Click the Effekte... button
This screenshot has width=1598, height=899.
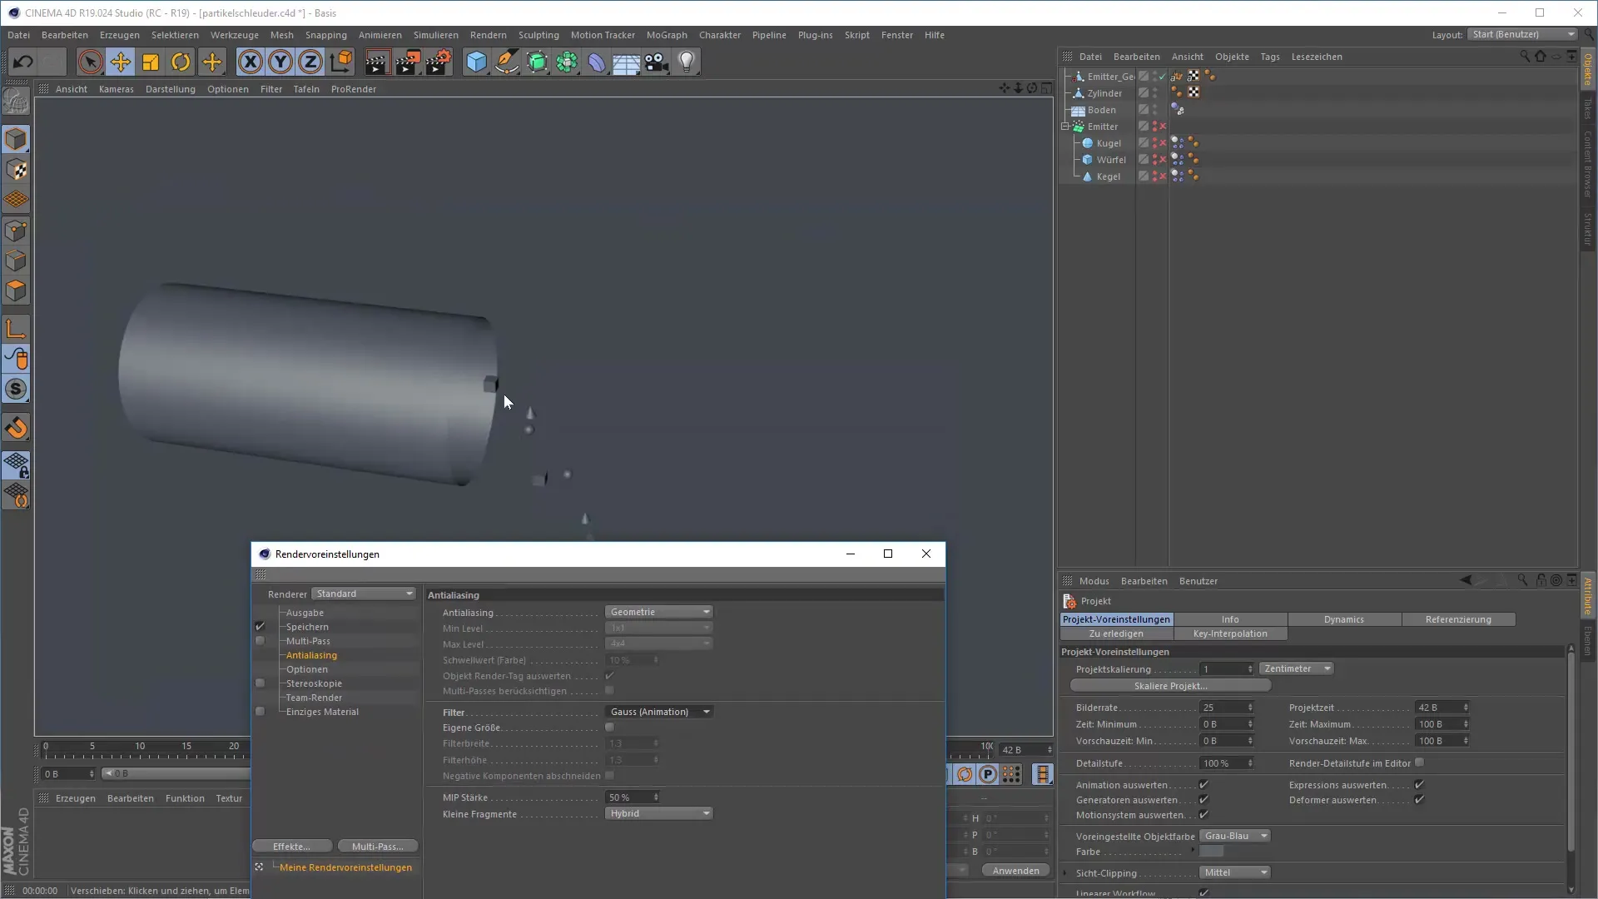291,847
